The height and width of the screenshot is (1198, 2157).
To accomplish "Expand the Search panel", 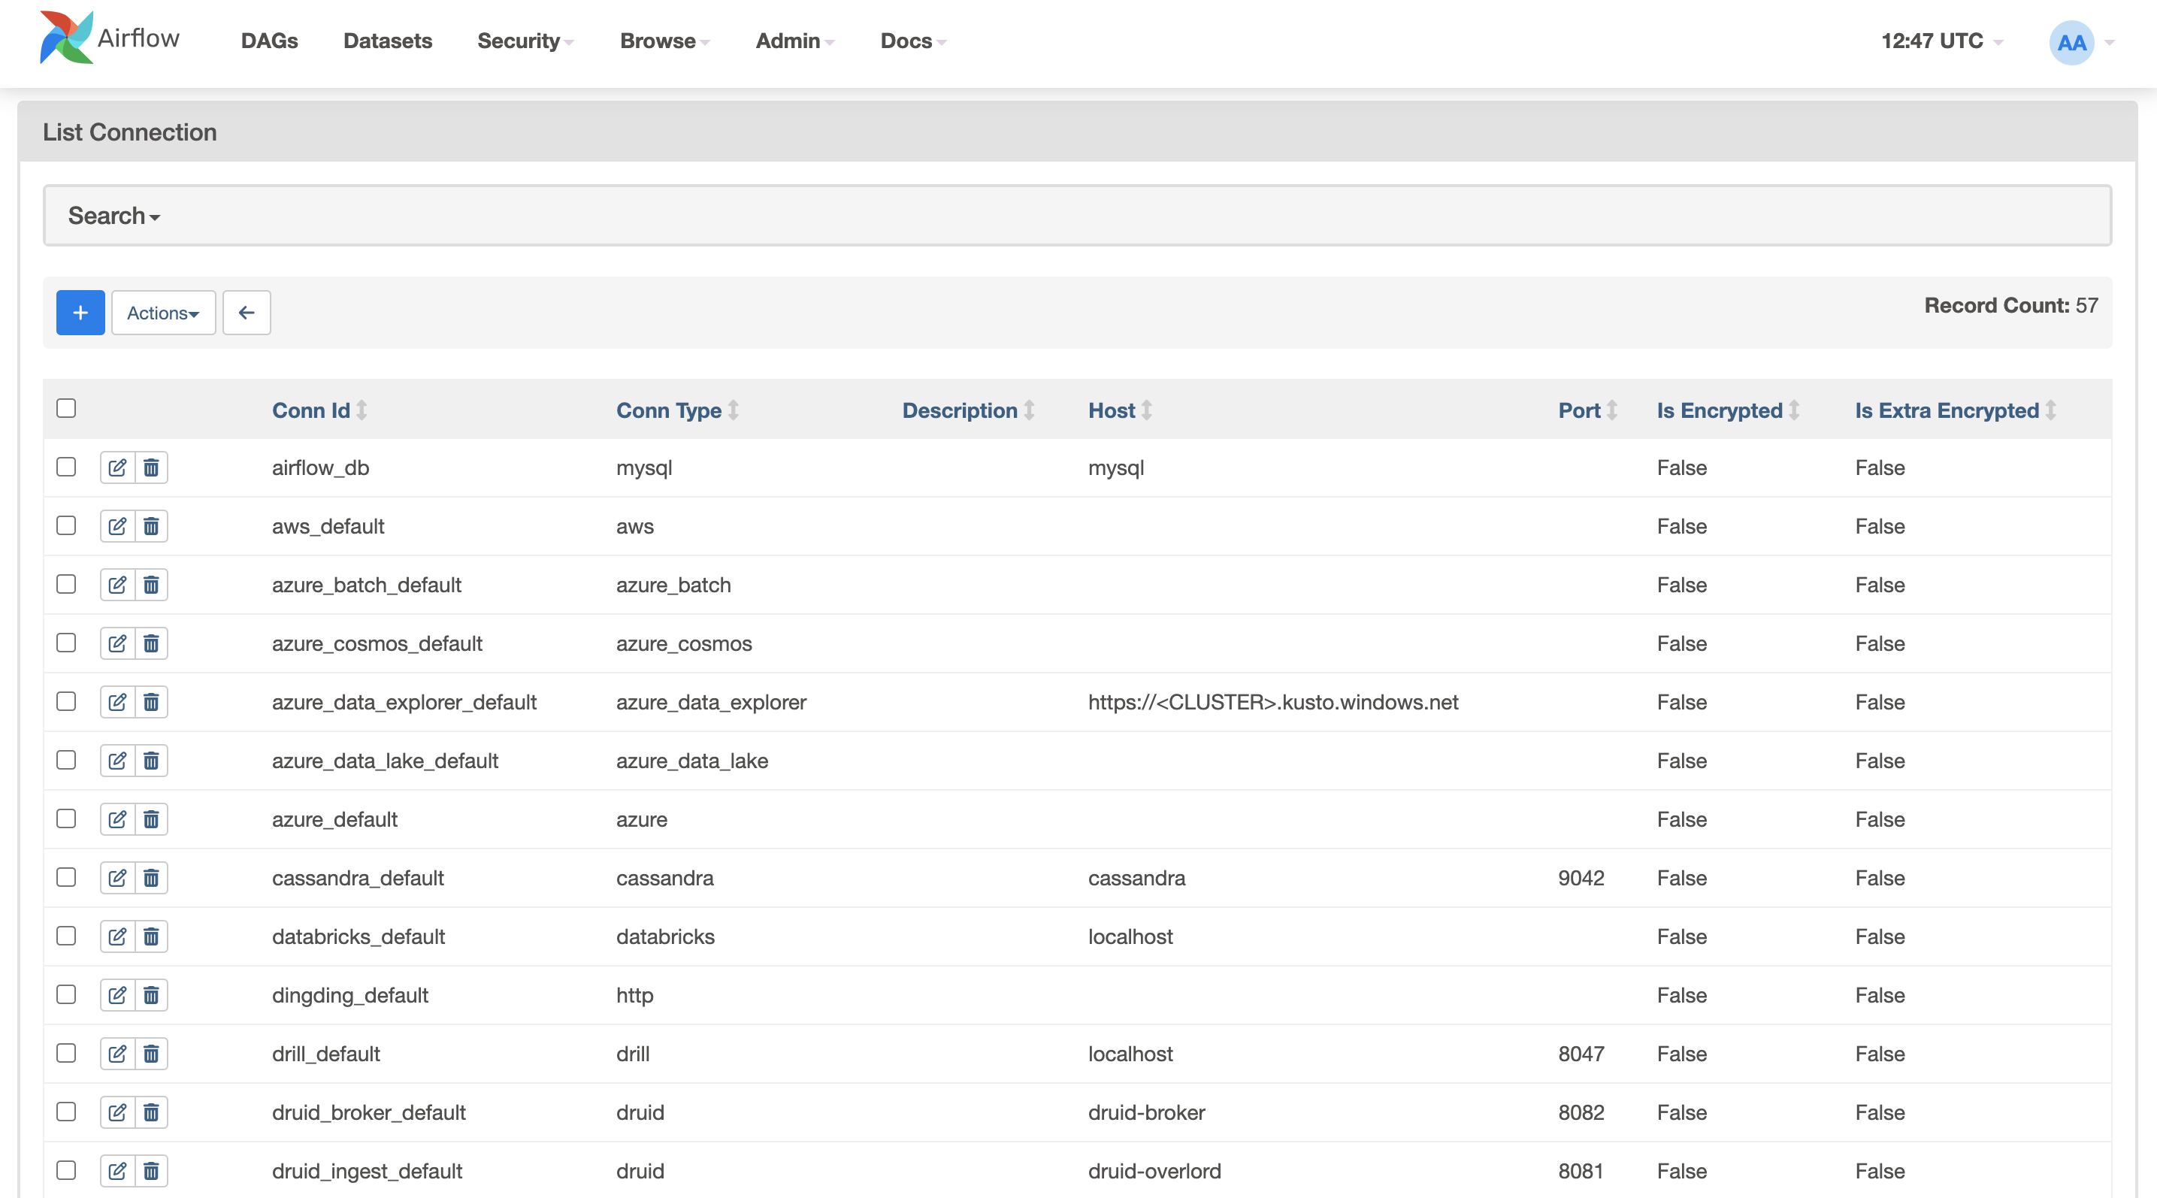I will coord(113,215).
